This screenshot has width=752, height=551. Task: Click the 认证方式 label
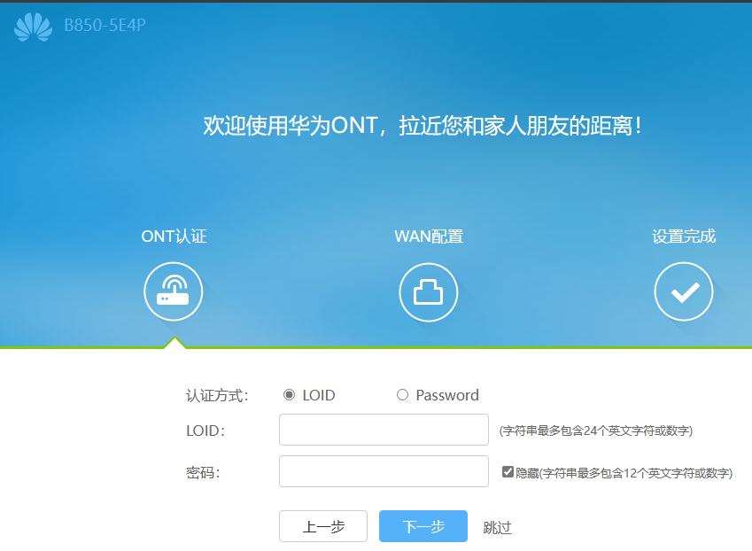pos(217,396)
